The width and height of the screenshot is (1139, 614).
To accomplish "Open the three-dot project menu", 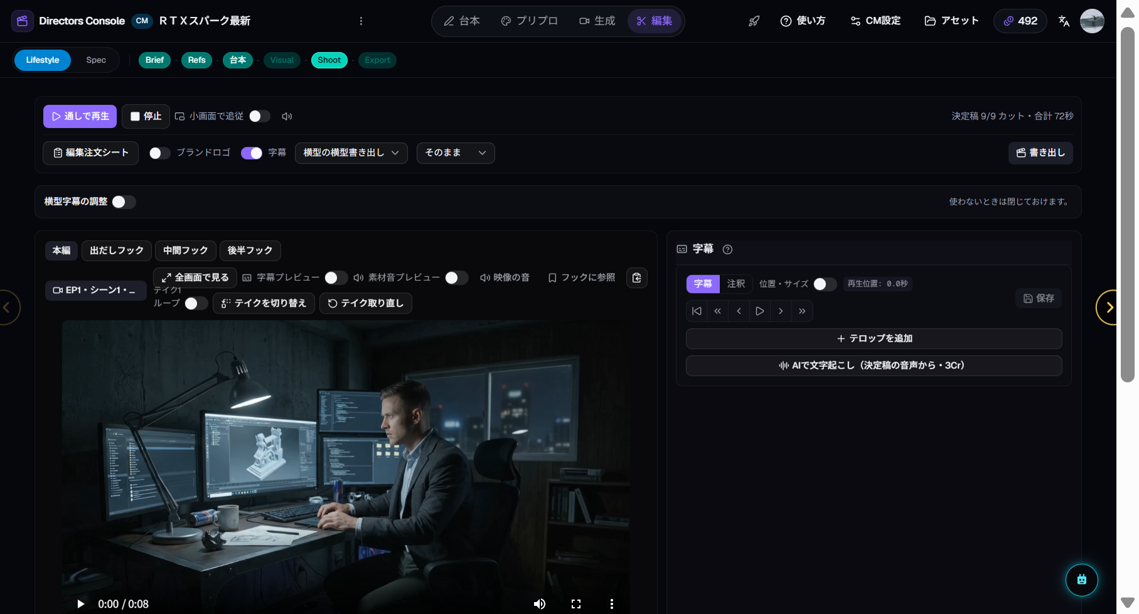I will click(361, 21).
